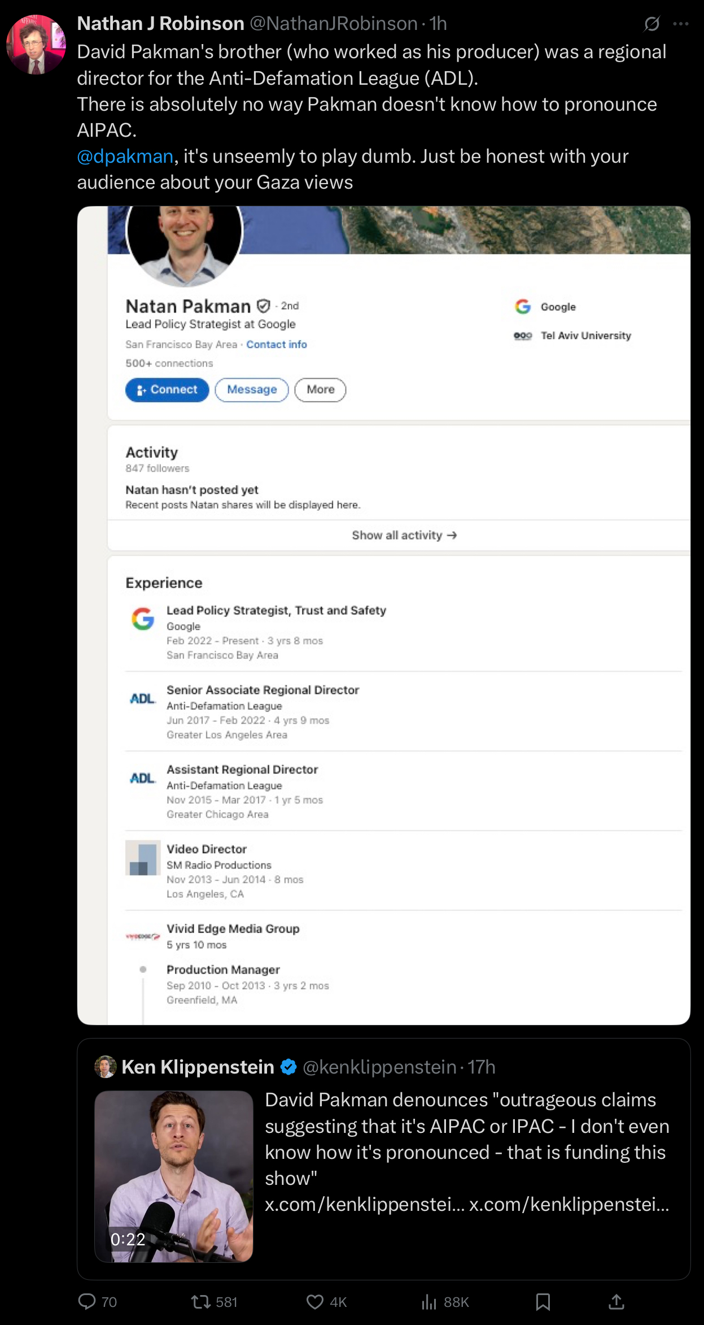Tap Ken Klippenstein's blue verified badge

(289, 1067)
